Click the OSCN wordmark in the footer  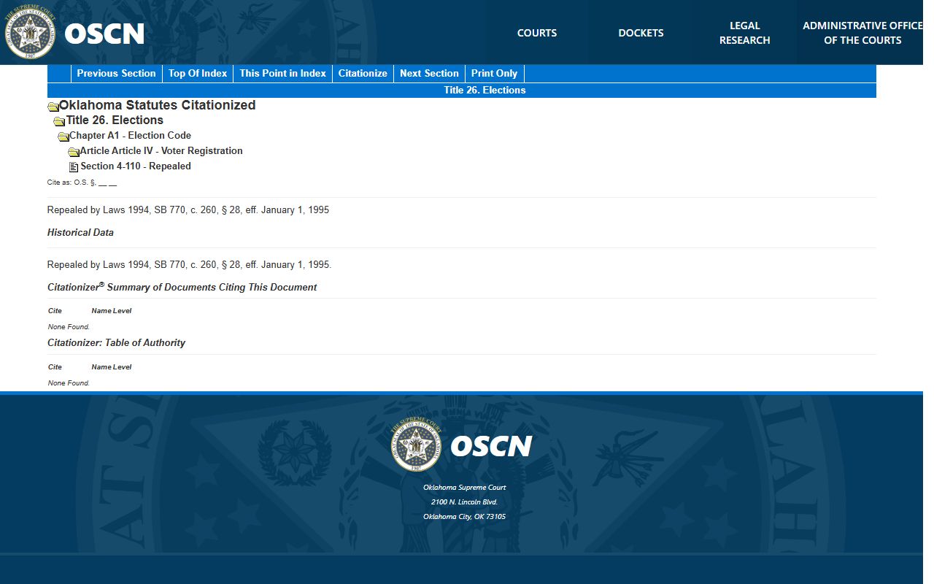(x=491, y=446)
